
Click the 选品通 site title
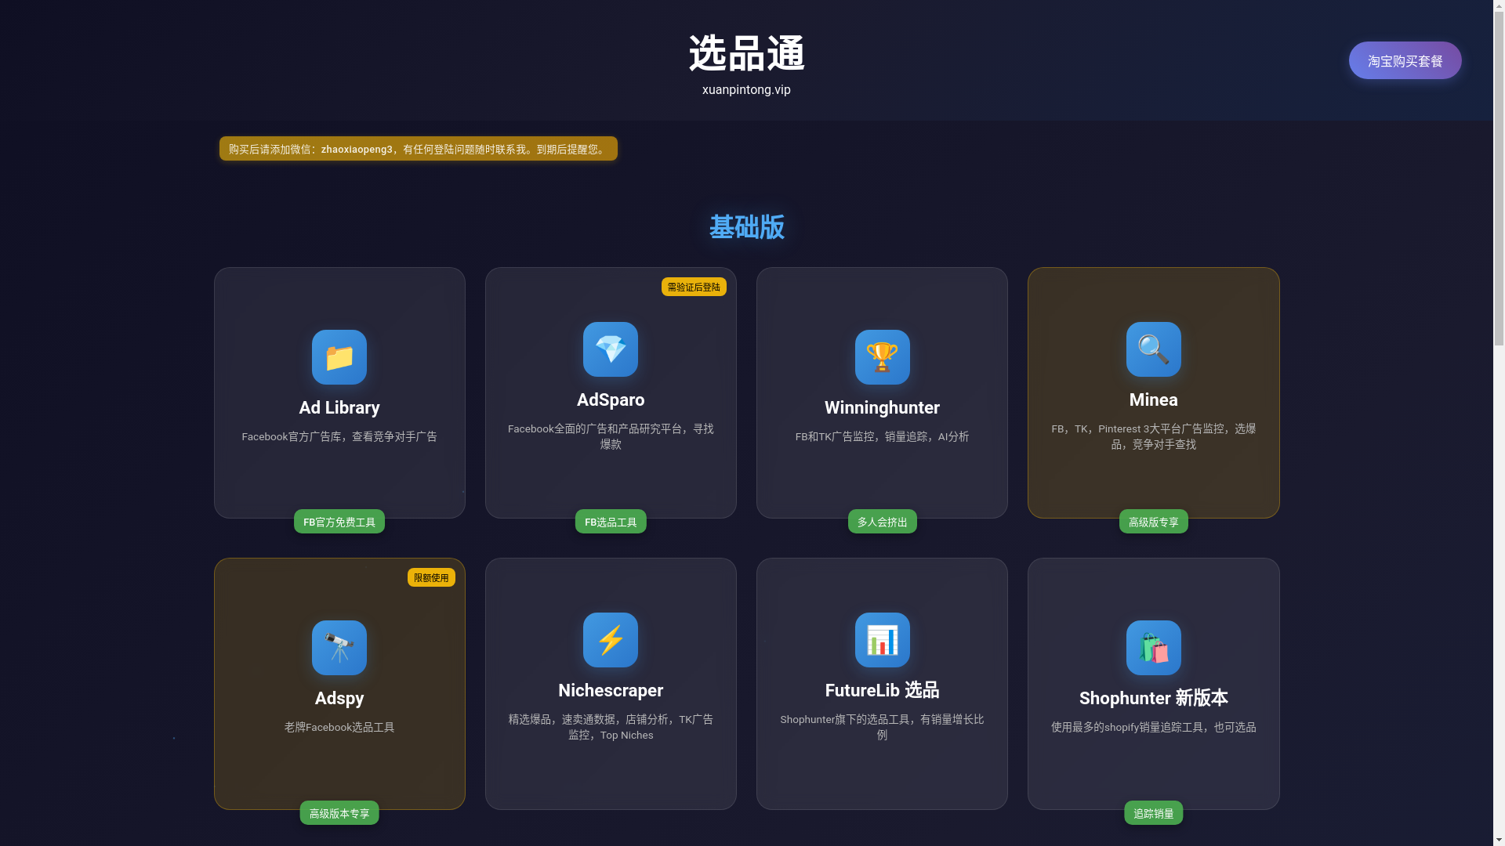pos(746,54)
